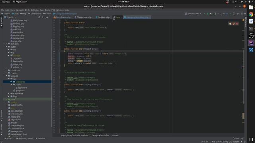Show Applications grid in the dock
Image resolution: width=255 pixels, height=143 pixels.
coord(251,139)
